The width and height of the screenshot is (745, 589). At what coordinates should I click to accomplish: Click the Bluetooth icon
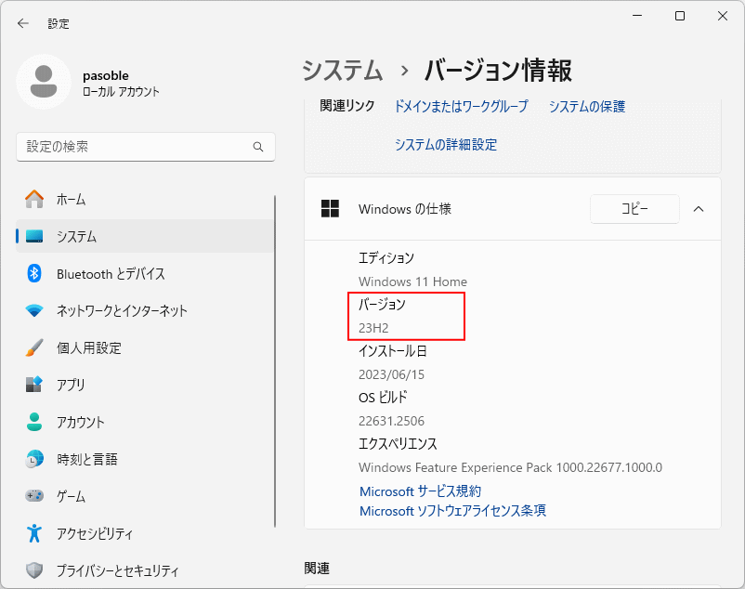pos(34,273)
